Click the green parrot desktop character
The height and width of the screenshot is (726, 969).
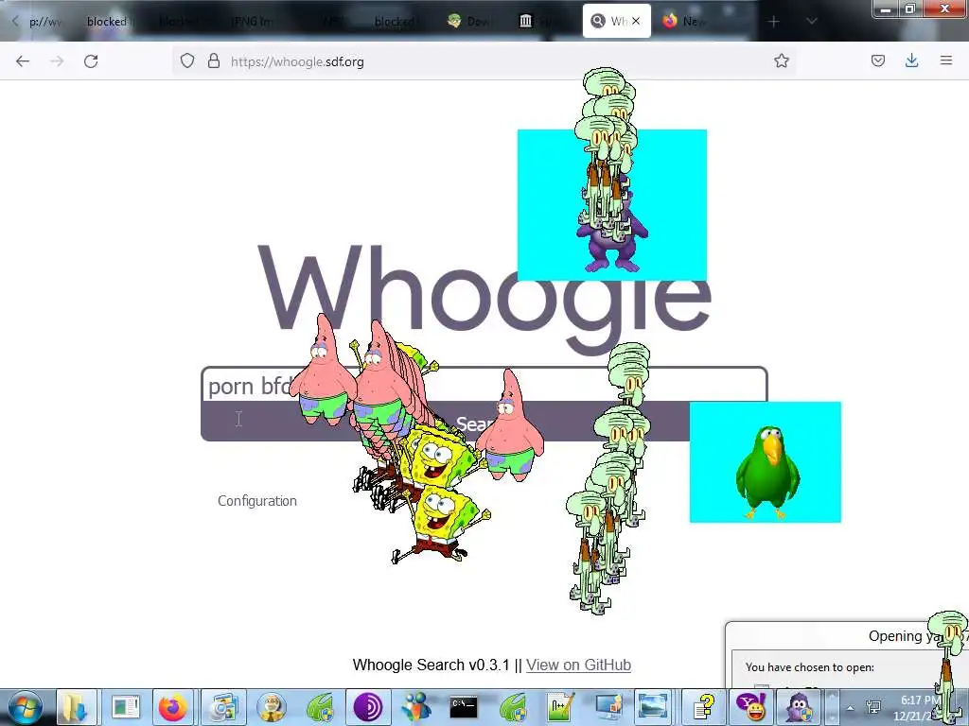[766, 473]
